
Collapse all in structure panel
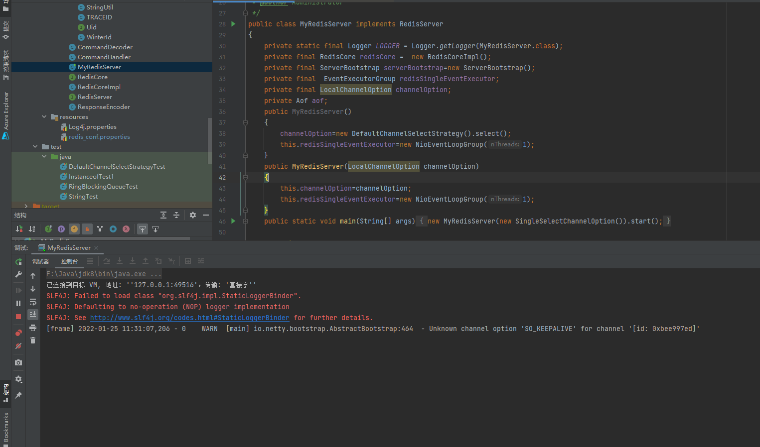(x=176, y=215)
